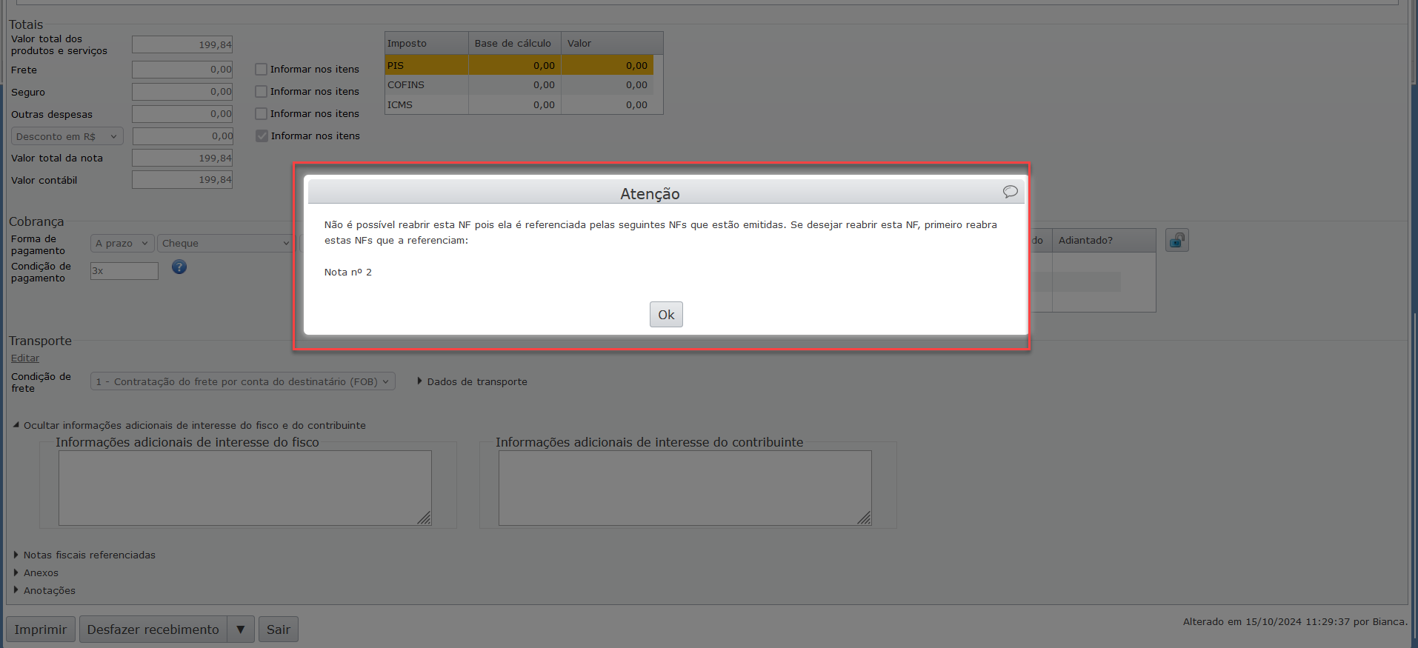Click the Valor contábil field
Image resolution: width=1418 pixels, height=648 pixels.
pos(182,180)
